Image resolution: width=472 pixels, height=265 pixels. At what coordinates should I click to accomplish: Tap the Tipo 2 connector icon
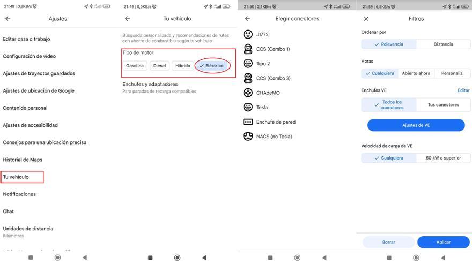(x=248, y=63)
